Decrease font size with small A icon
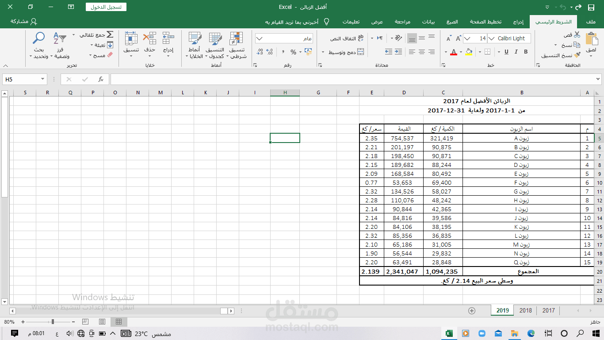This screenshot has height=340, width=604. click(x=449, y=39)
